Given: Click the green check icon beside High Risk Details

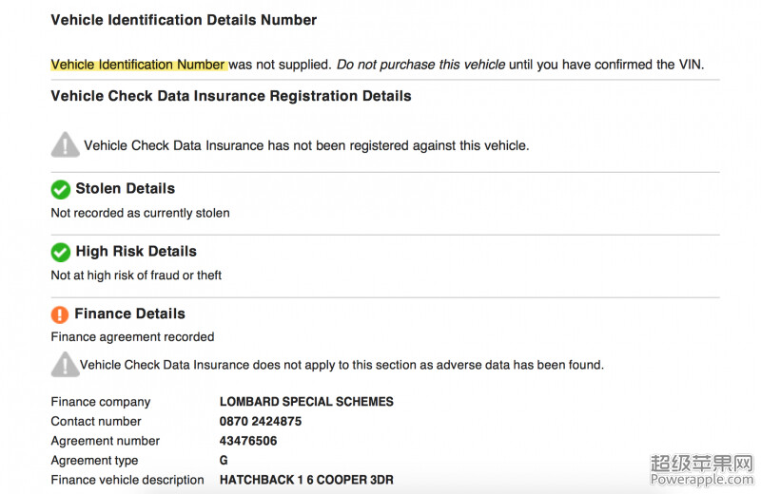Looking at the screenshot, I should 61,252.
